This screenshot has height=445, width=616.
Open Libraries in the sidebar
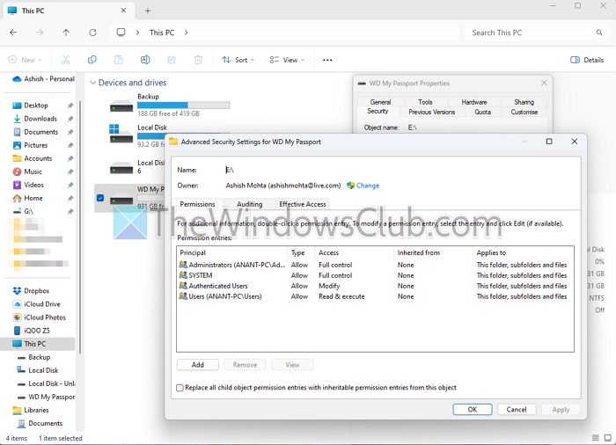pos(31,410)
